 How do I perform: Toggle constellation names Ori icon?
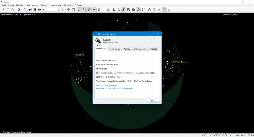coord(109,10)
